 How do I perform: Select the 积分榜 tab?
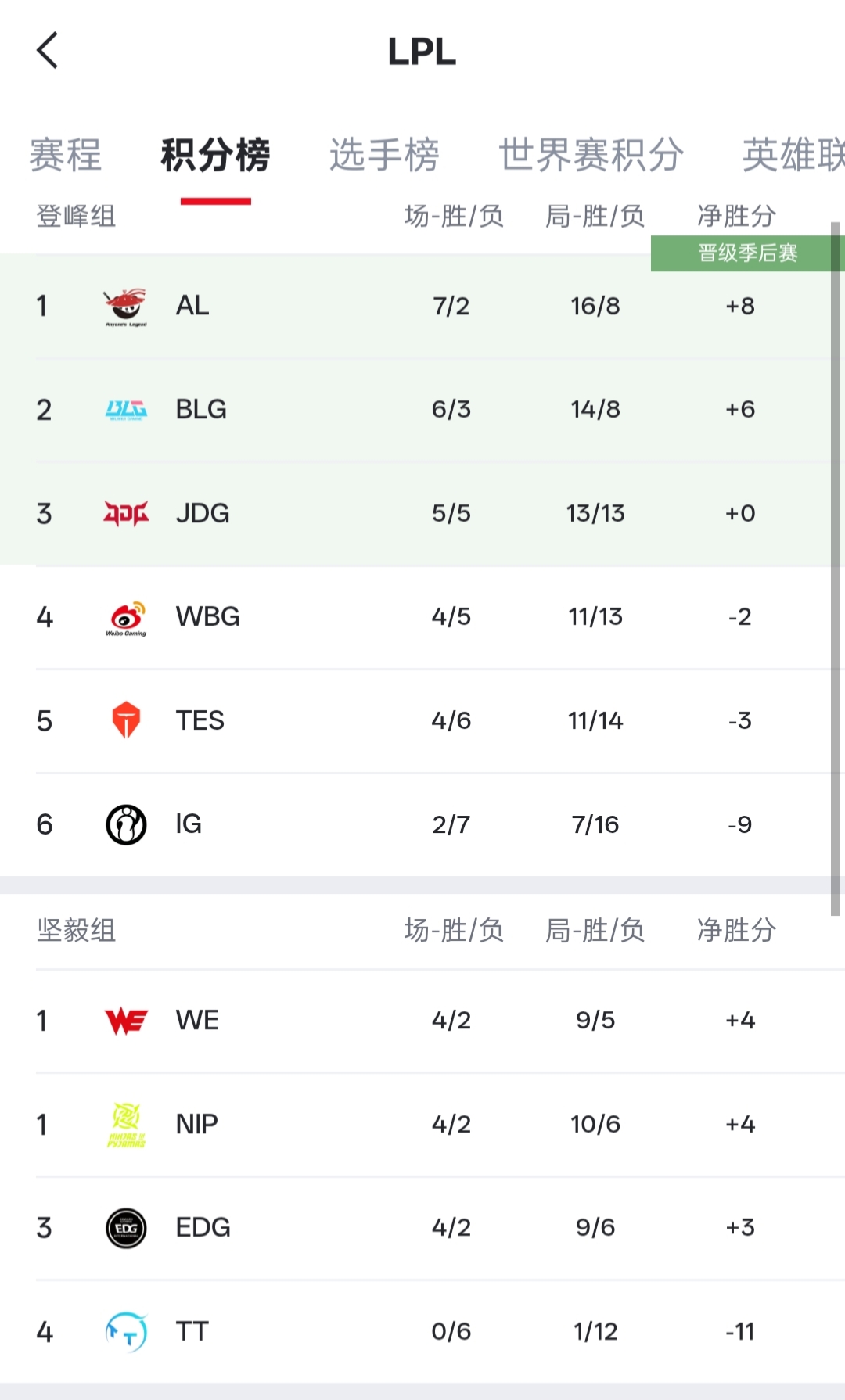point(215,155)
